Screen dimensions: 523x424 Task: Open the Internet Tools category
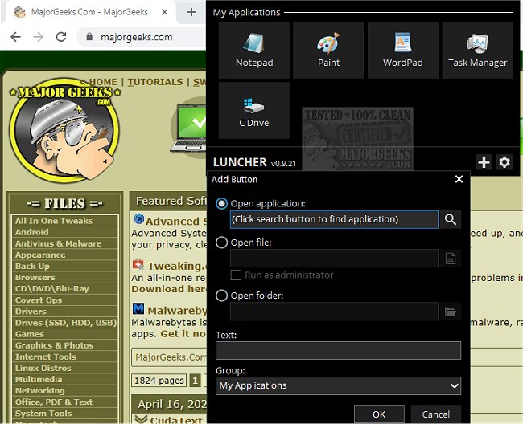point(65,357)
